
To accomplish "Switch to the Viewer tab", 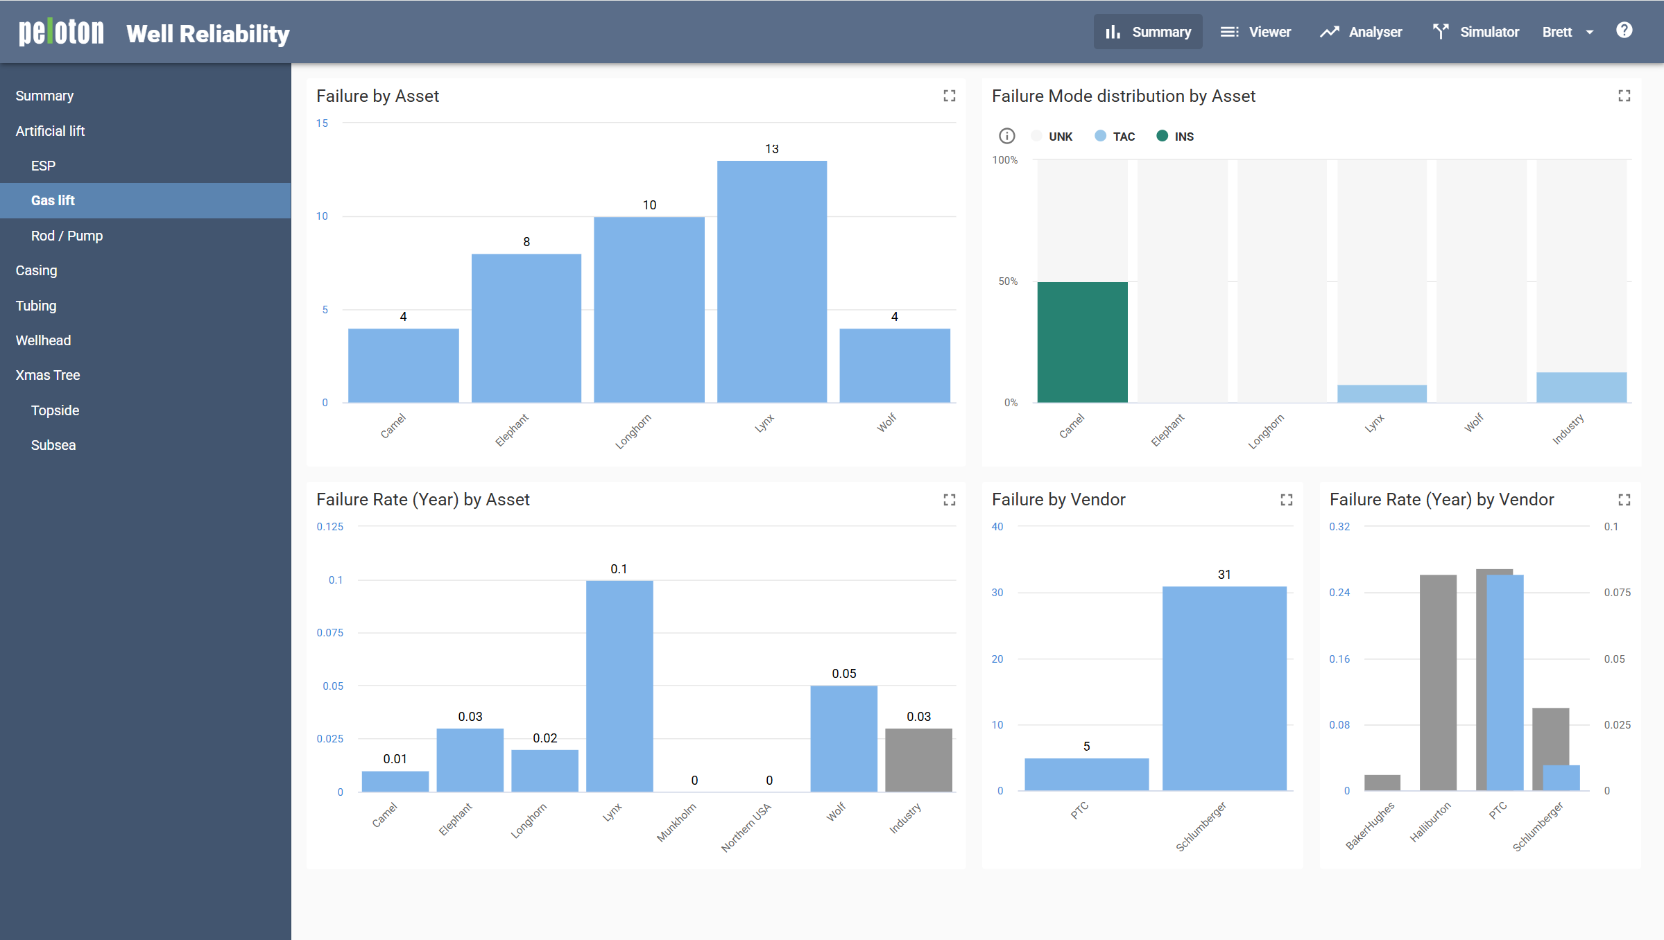I will (1255, 32).
